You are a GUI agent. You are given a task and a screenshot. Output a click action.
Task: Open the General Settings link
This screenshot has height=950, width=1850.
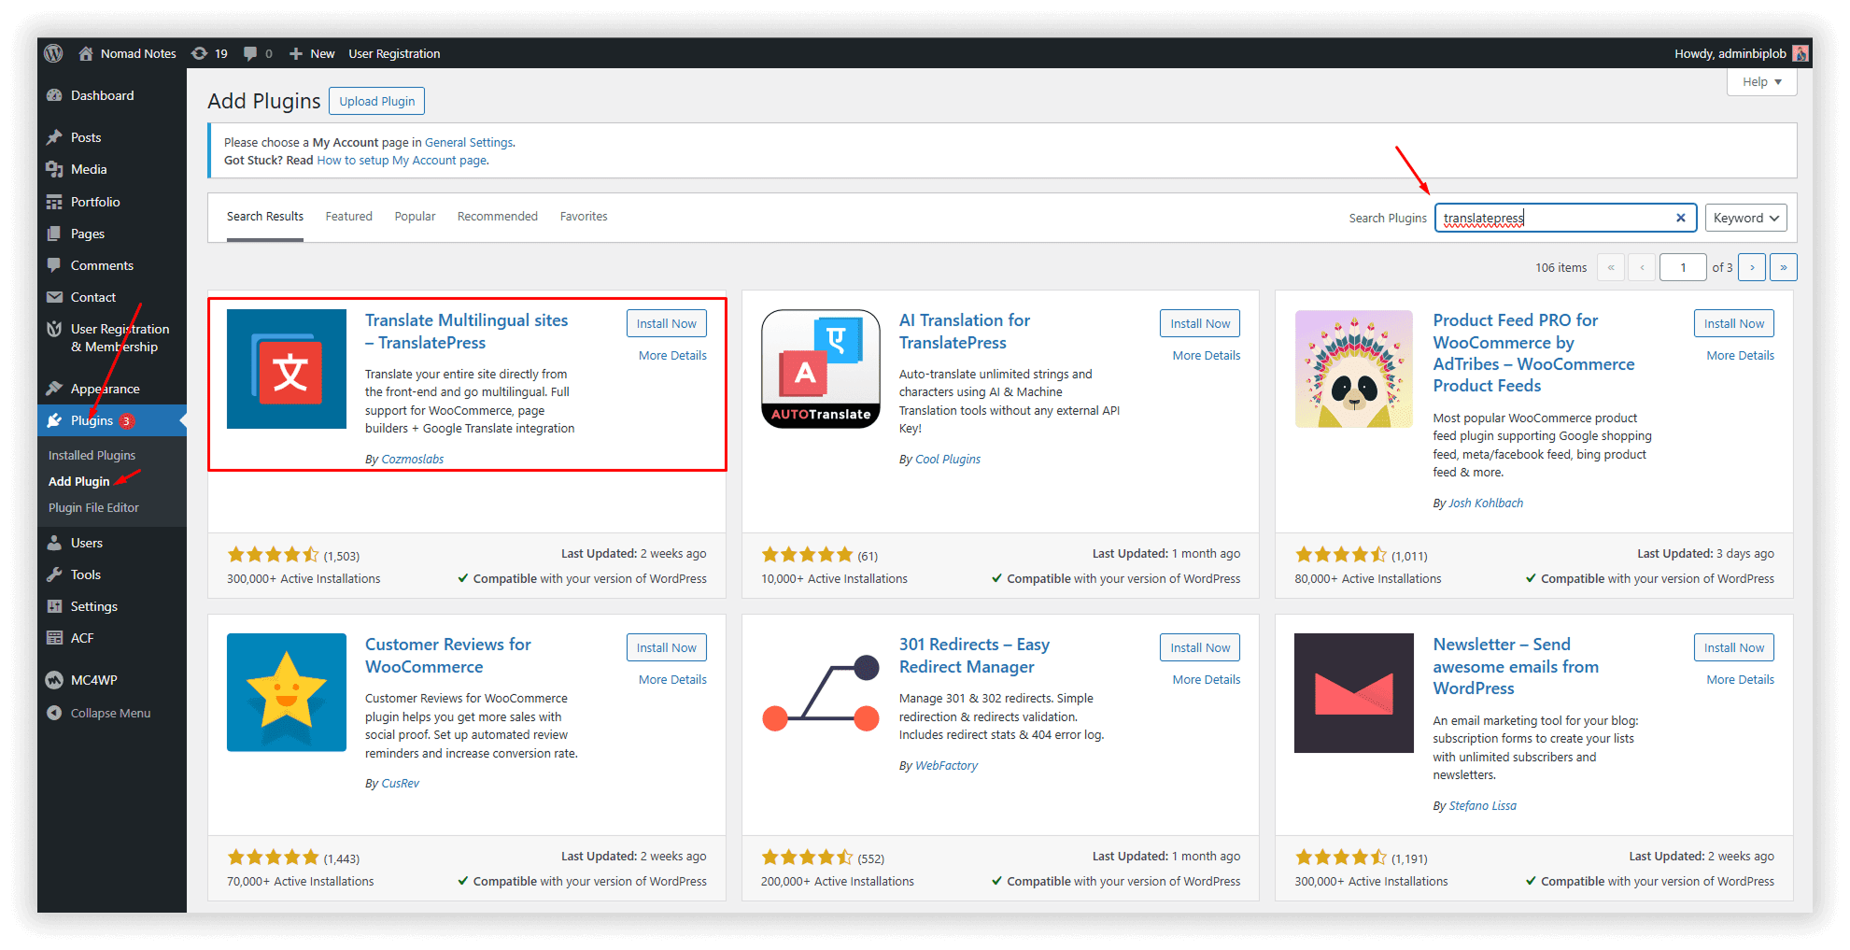(469, 142)
